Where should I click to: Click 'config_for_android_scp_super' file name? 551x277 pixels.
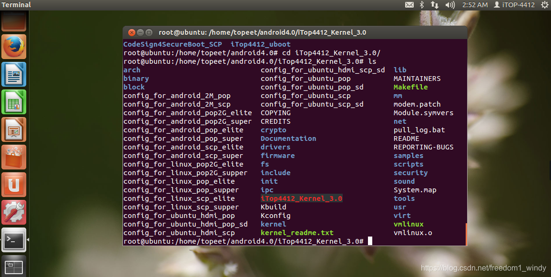click(x=183, y=156)
